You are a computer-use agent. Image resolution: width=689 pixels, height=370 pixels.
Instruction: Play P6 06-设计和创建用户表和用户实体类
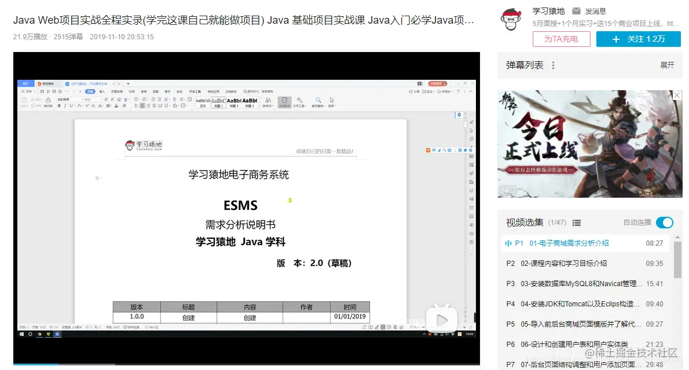click(584, 345)
